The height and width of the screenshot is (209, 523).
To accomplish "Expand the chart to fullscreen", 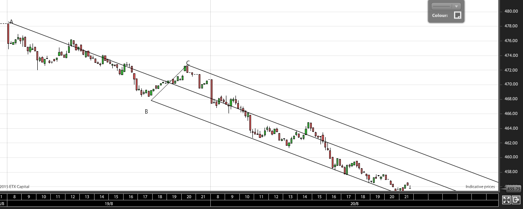I will (506, 200).
